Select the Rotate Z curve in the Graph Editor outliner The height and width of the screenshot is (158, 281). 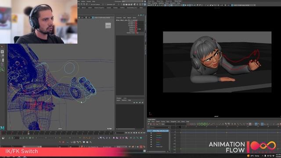pyautogui.click(x=158, y=144)
